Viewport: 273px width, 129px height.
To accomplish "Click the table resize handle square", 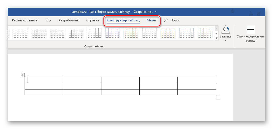I will pos(218,97).
